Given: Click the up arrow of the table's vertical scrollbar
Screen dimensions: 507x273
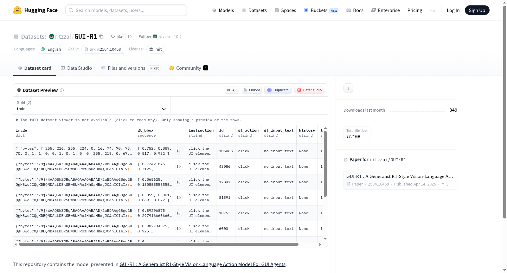Looking at the screenshot, I should [x=325, y=128].
